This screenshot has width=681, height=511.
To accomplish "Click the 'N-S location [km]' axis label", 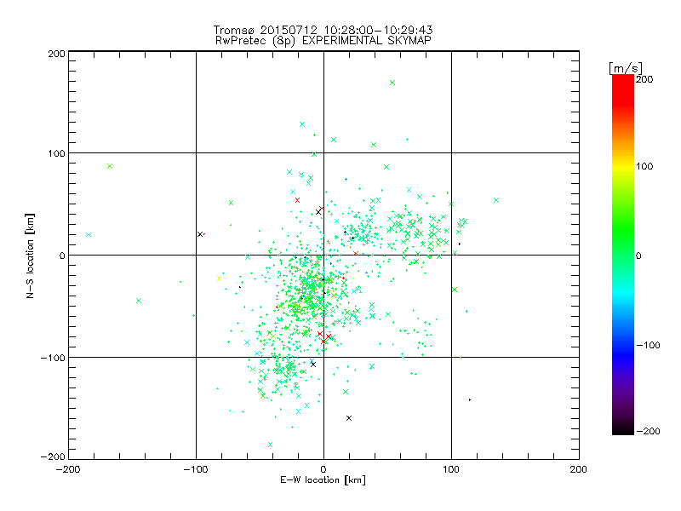I will pyautogui.click(x=30, y=255).
